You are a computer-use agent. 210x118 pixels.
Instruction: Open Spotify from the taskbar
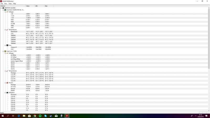tap(40, 116)
